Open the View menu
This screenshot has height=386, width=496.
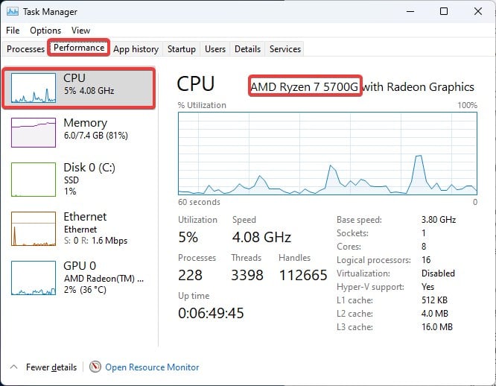click(80, 31)
